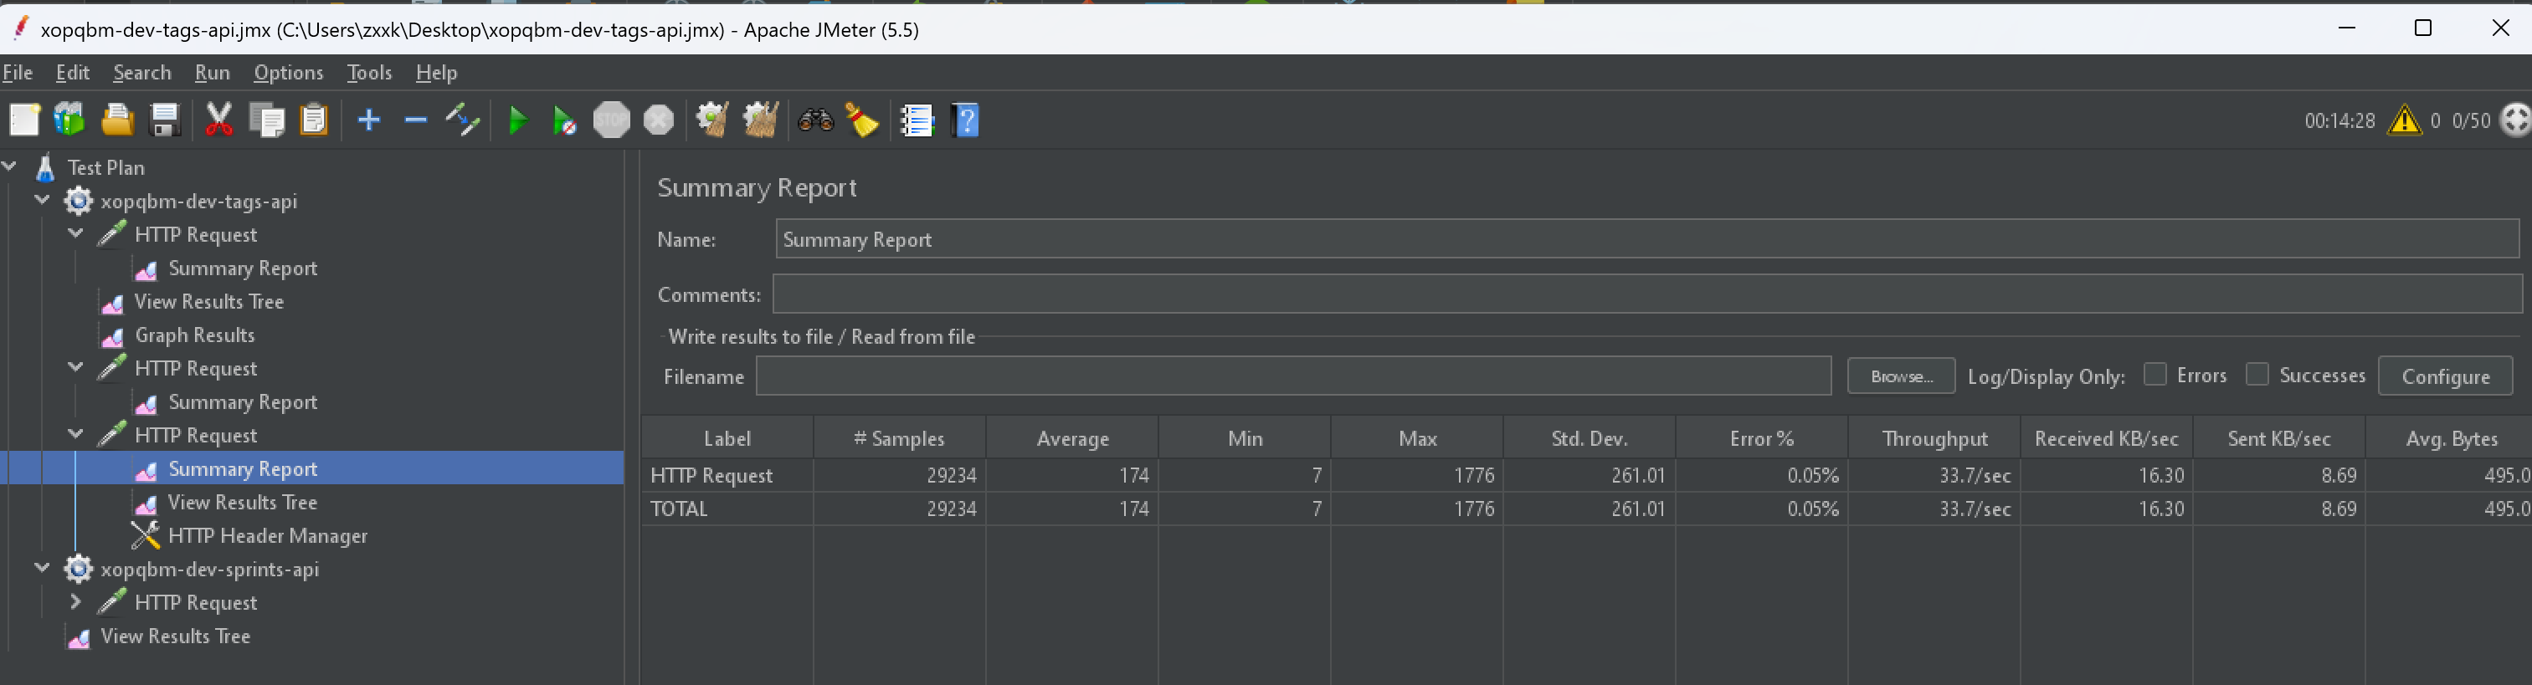Click the Max column header
The height and width of the screenshot is (685, 2532).
tap(1417, 438)
